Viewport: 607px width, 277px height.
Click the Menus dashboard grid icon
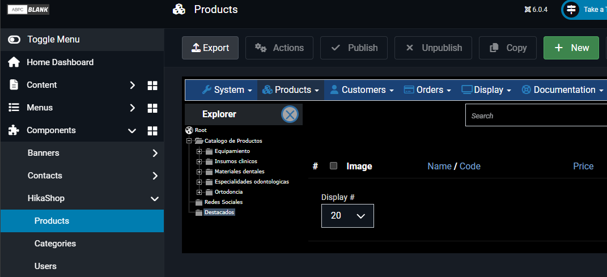coord(152,108)
